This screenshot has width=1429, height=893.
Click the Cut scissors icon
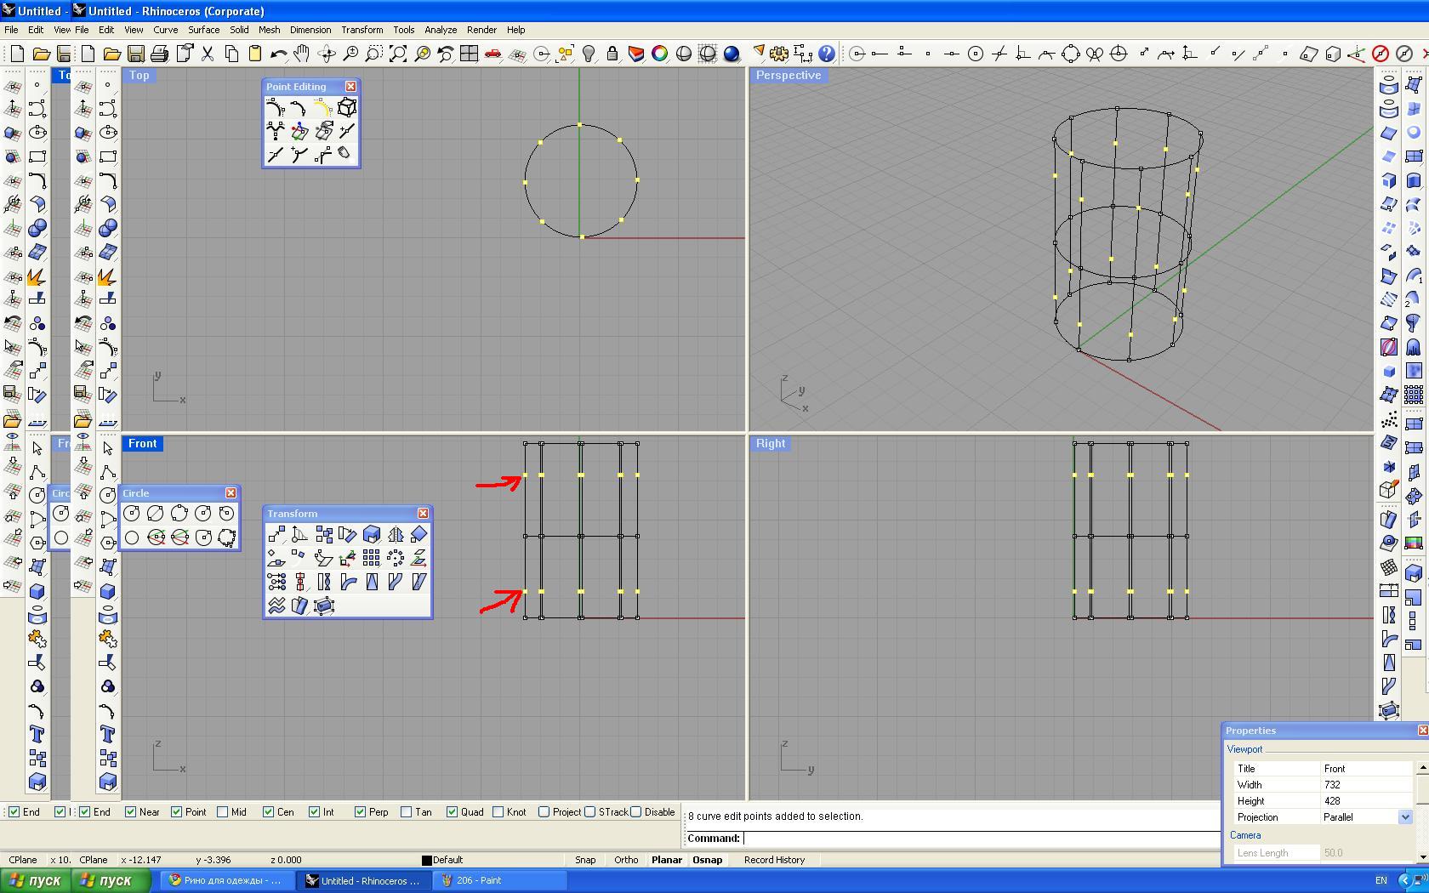click(207, 54)
